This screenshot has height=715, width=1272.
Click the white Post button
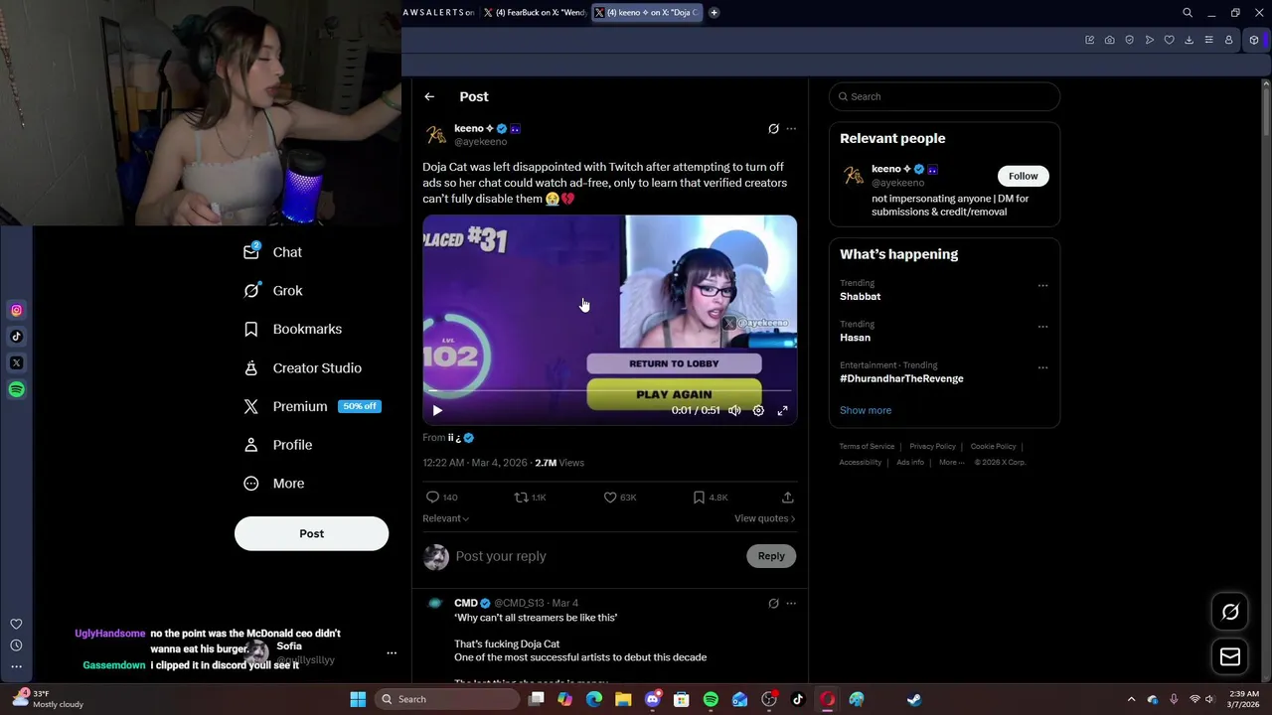pyautogui.click(x=311, y=533)
